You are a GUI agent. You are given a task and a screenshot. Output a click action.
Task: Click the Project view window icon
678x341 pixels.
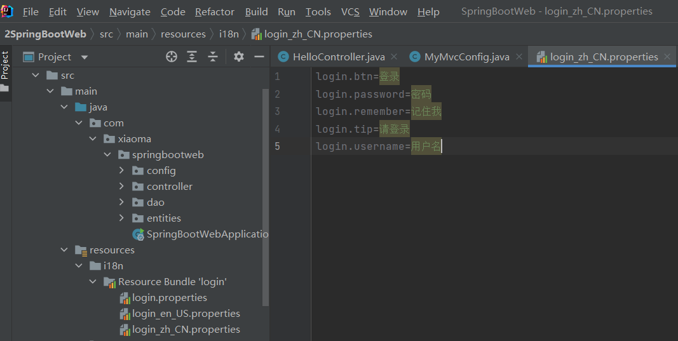coord(29,57)
